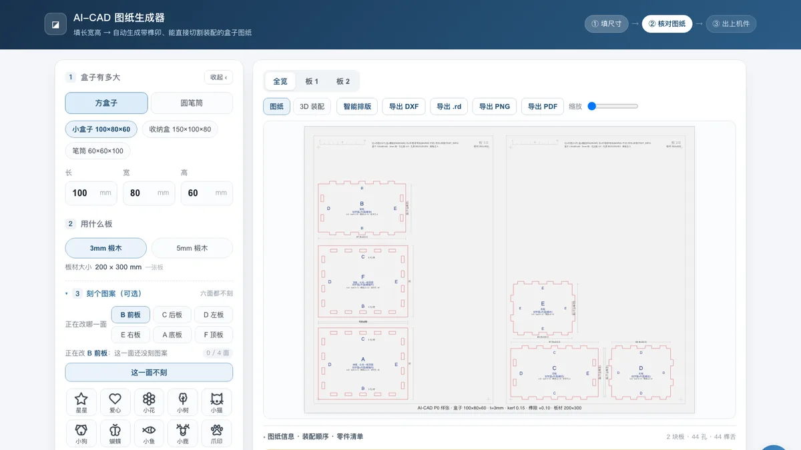Select 方盒子 box shape
801x450 pixels.
(106, 103)
